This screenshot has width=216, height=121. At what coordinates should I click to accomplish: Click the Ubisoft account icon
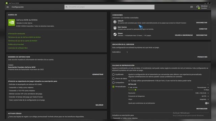tap(115, 22)
